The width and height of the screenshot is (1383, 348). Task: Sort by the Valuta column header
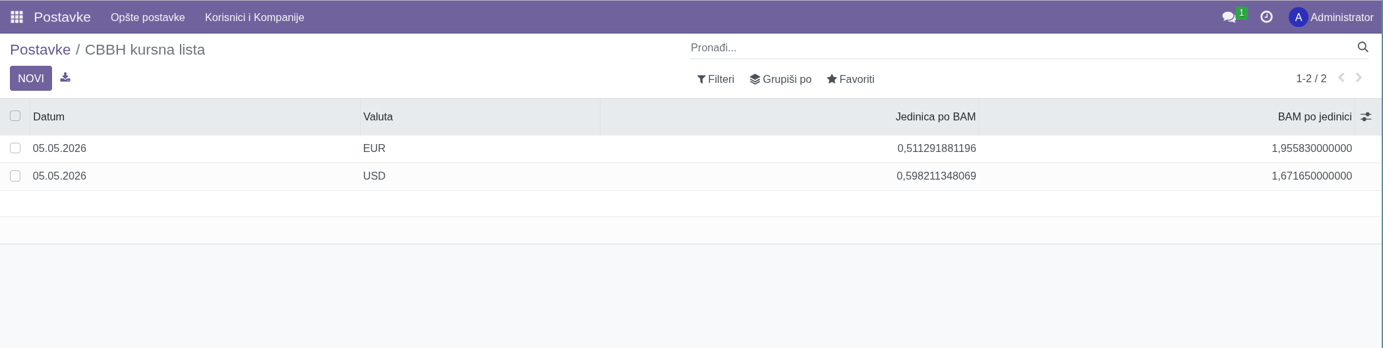coord(480,116)
